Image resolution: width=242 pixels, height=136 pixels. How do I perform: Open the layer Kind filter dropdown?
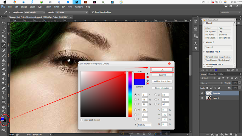208,78
